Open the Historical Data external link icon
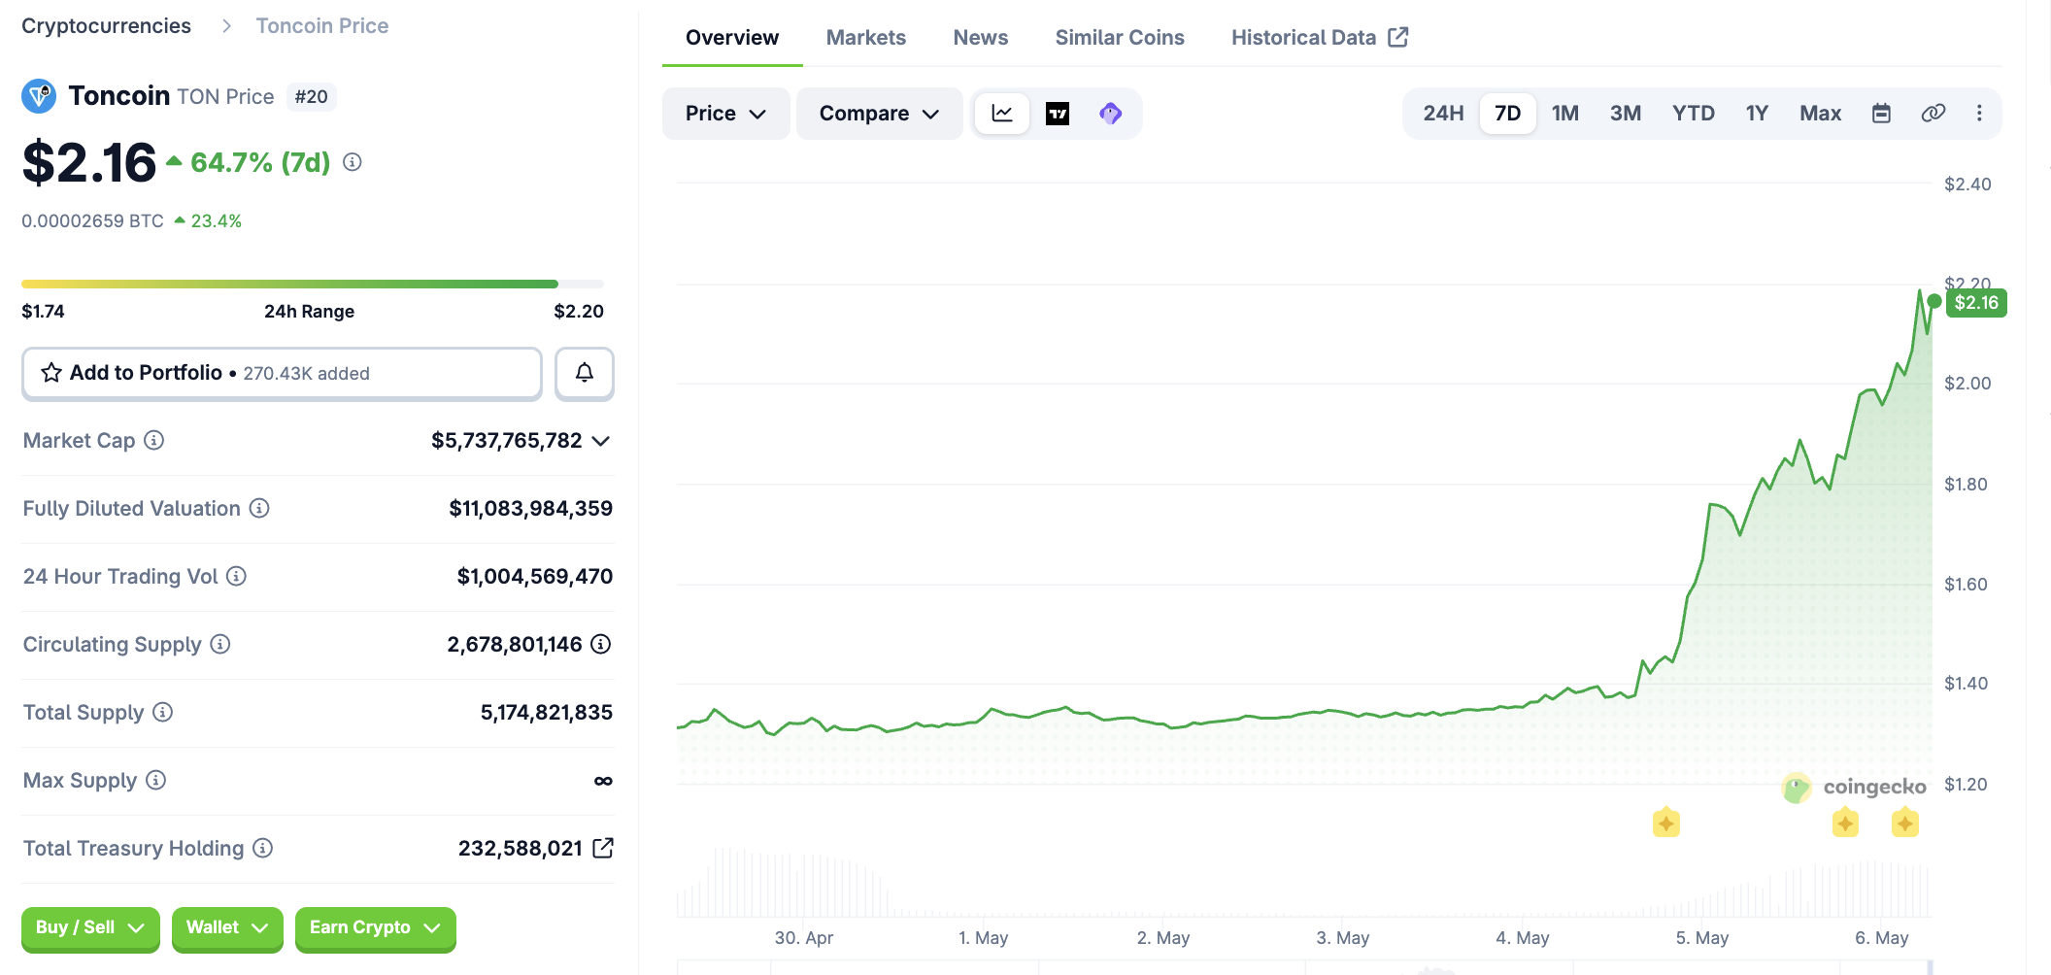The width and height of the screenshot is (2051, 975). pos(1398,37)
